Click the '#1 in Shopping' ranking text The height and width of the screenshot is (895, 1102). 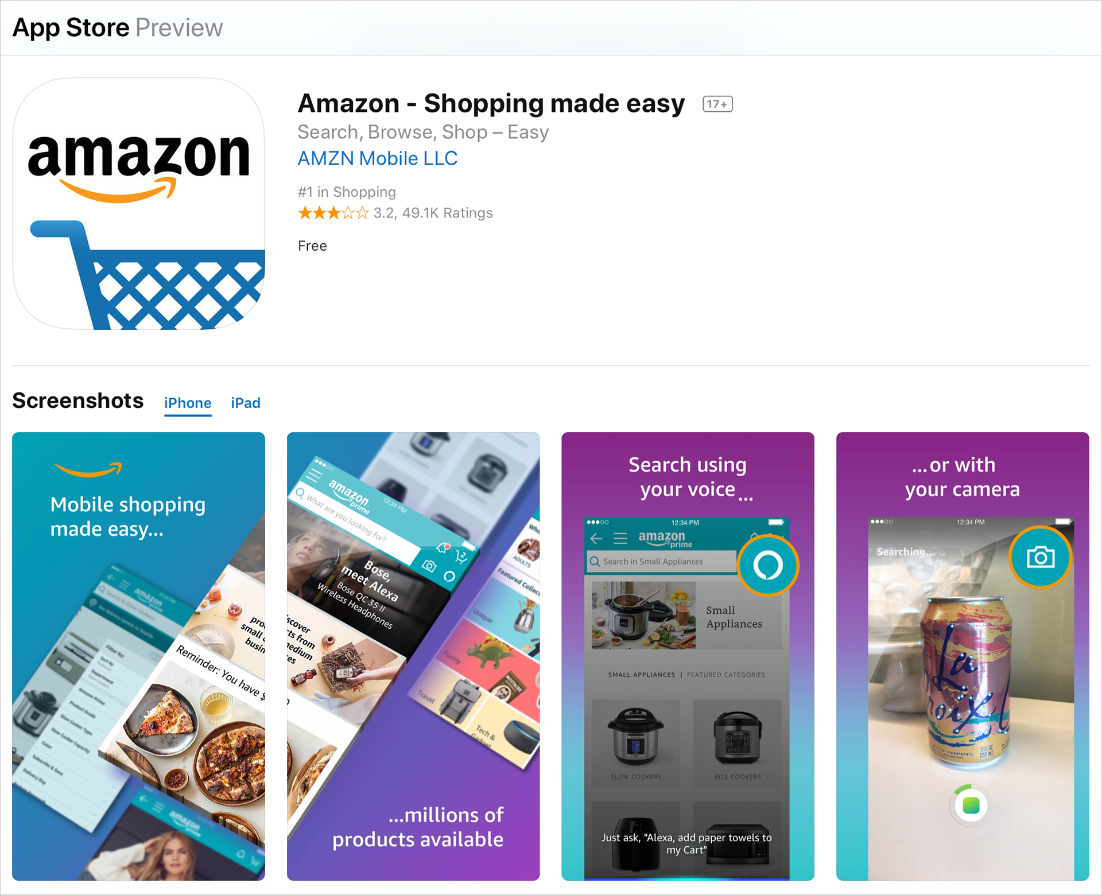click(347, 192)
